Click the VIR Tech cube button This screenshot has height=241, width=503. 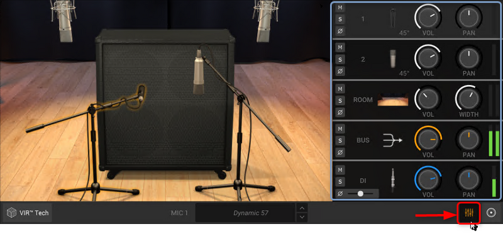pos(28,213)
